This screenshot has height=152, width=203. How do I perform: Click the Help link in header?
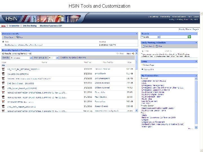point(190,17)
